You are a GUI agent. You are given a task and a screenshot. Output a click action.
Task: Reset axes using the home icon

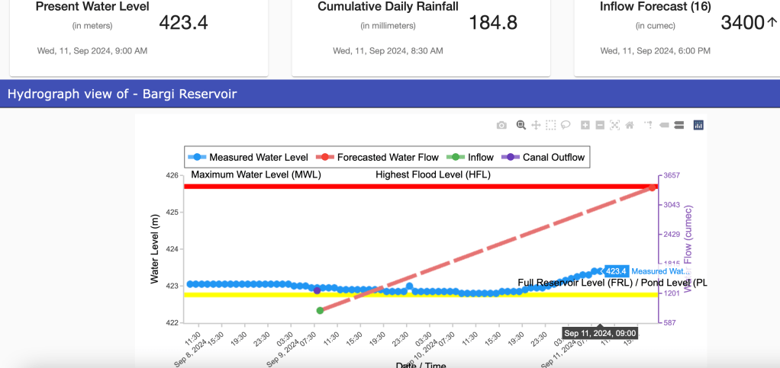pos(630,125)
